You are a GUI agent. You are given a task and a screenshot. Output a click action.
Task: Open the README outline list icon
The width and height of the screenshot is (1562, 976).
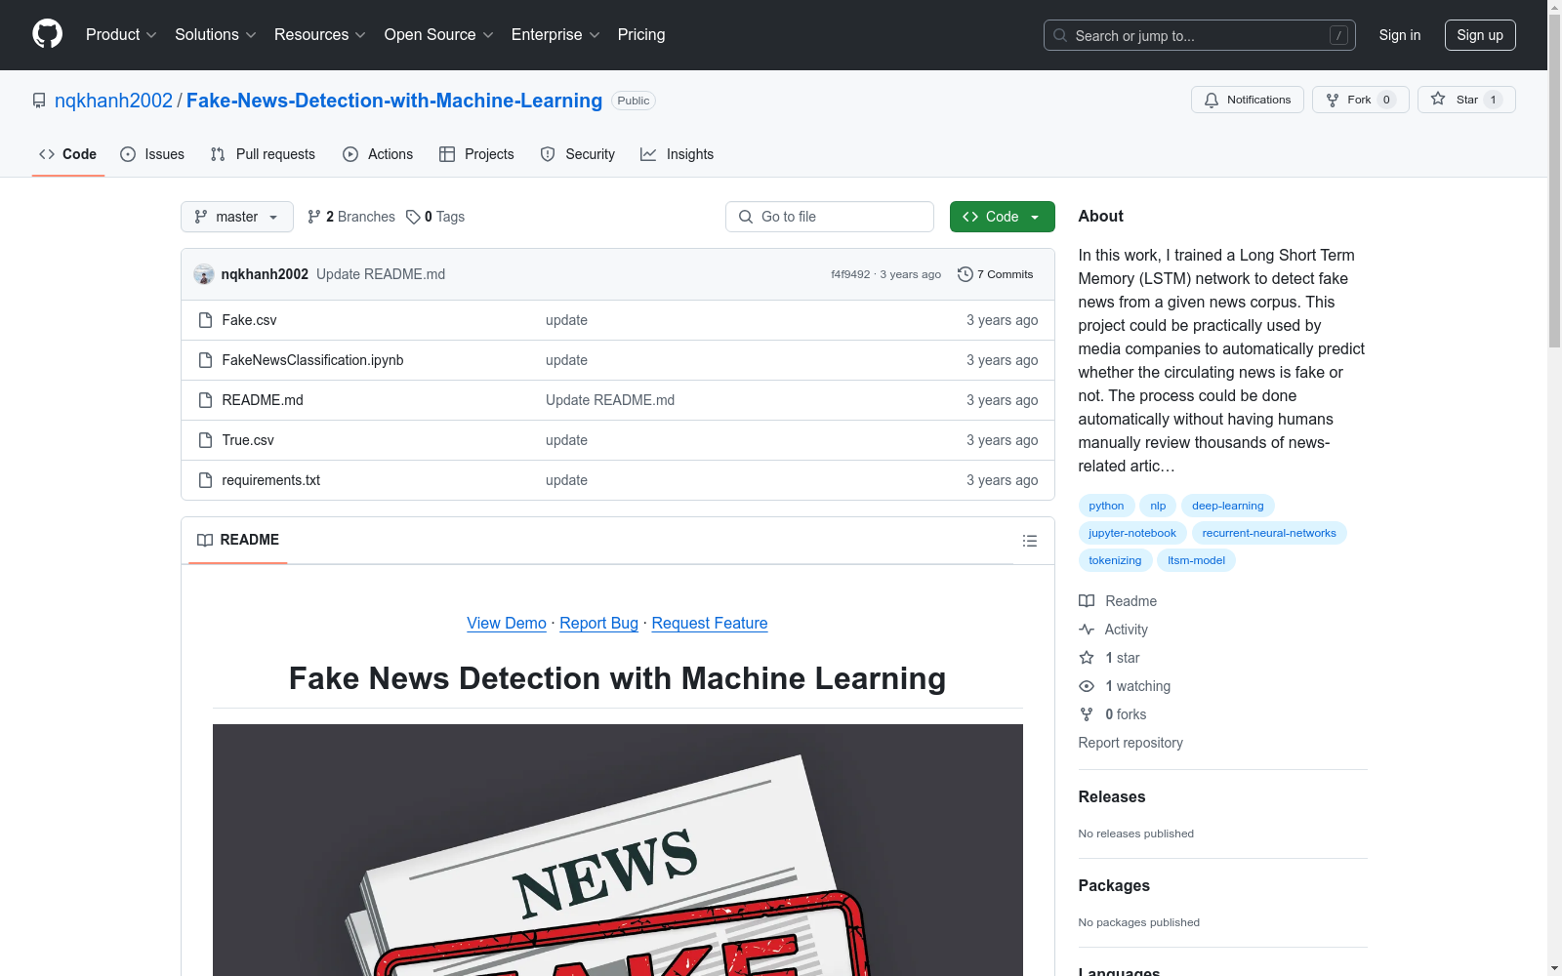1029,541
